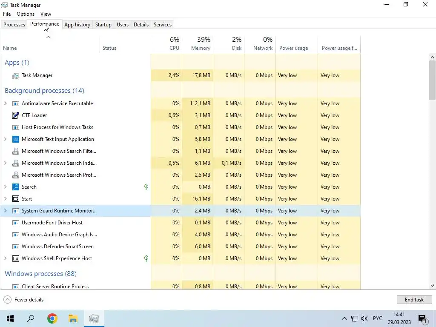The height and width of the screenshot is (327, 436).
Task: Click the End task button
Action: [414, 300]
